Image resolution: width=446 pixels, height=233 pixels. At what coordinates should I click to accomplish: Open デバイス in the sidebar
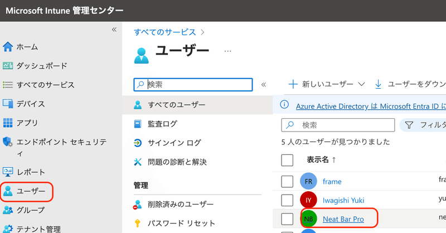pos(31,104)
